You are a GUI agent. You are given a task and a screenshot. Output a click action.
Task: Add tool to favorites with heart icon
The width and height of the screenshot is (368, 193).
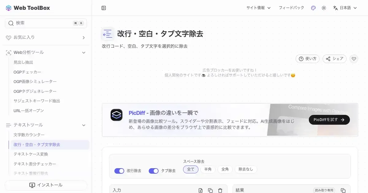pos(354,59)
